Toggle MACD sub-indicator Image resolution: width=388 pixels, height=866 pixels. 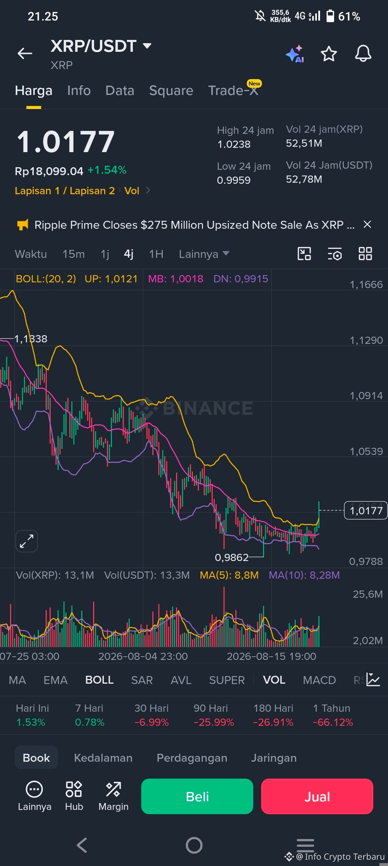point(319,680)
